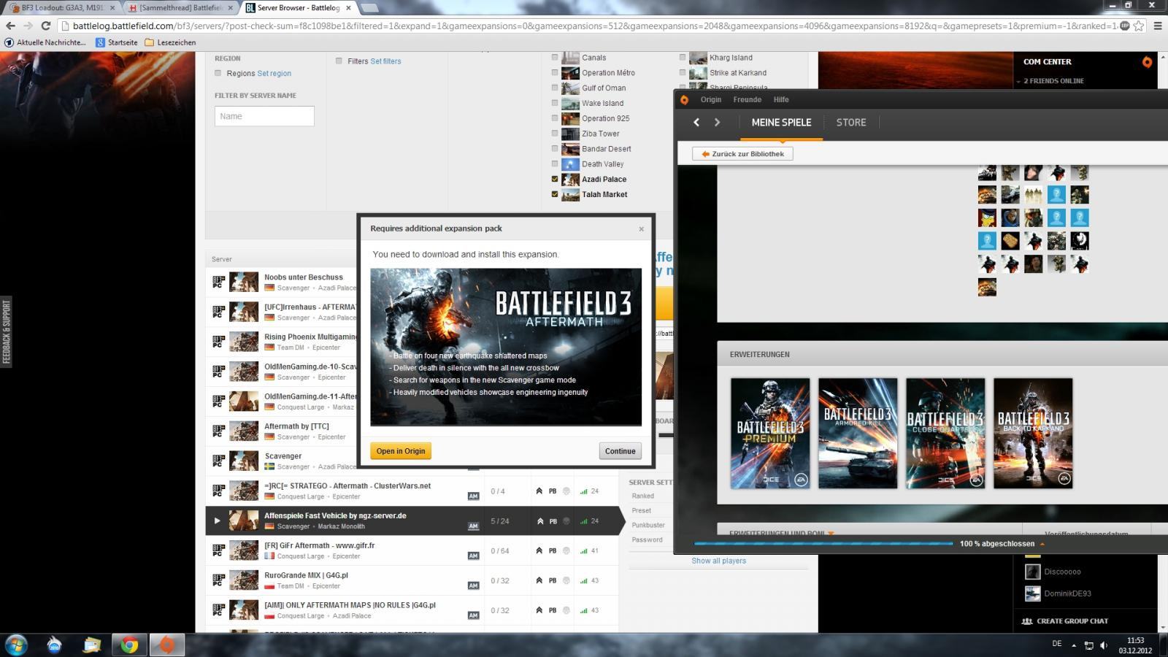Screen dimensions: 1168x657
Task: Check the Kharg Island map
Action: click(x=683, y=58)
